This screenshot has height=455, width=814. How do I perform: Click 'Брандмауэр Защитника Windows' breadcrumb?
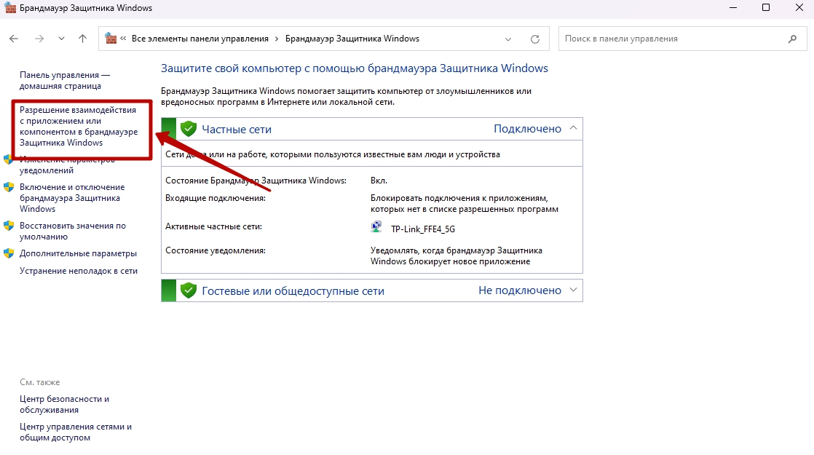[352, 39]
